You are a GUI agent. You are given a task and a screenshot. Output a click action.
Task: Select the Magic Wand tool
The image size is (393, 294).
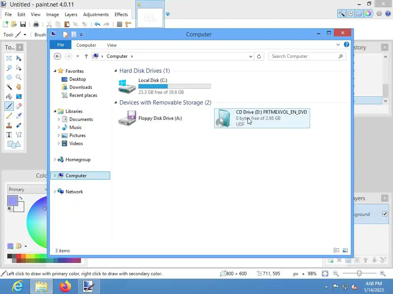tap(9, 87)
